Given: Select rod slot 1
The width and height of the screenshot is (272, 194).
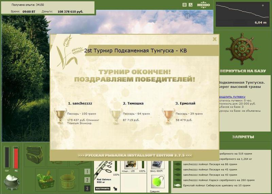Looking at the screenshot, I should point(87,172).
